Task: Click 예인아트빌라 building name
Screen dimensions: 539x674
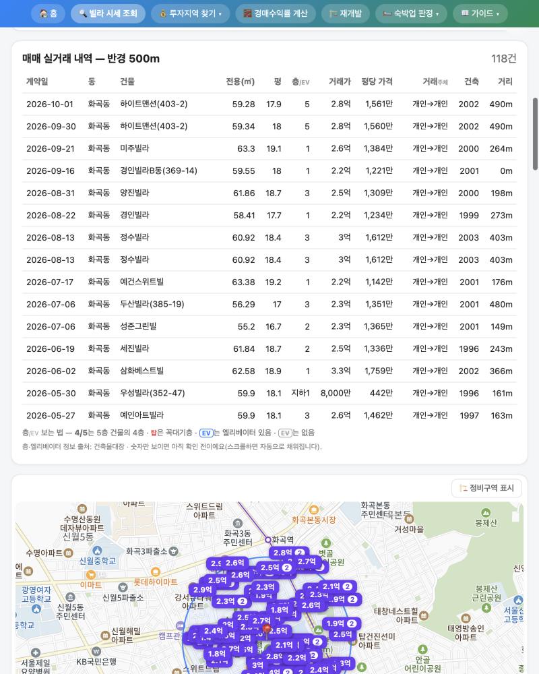Action: [142, 415]
